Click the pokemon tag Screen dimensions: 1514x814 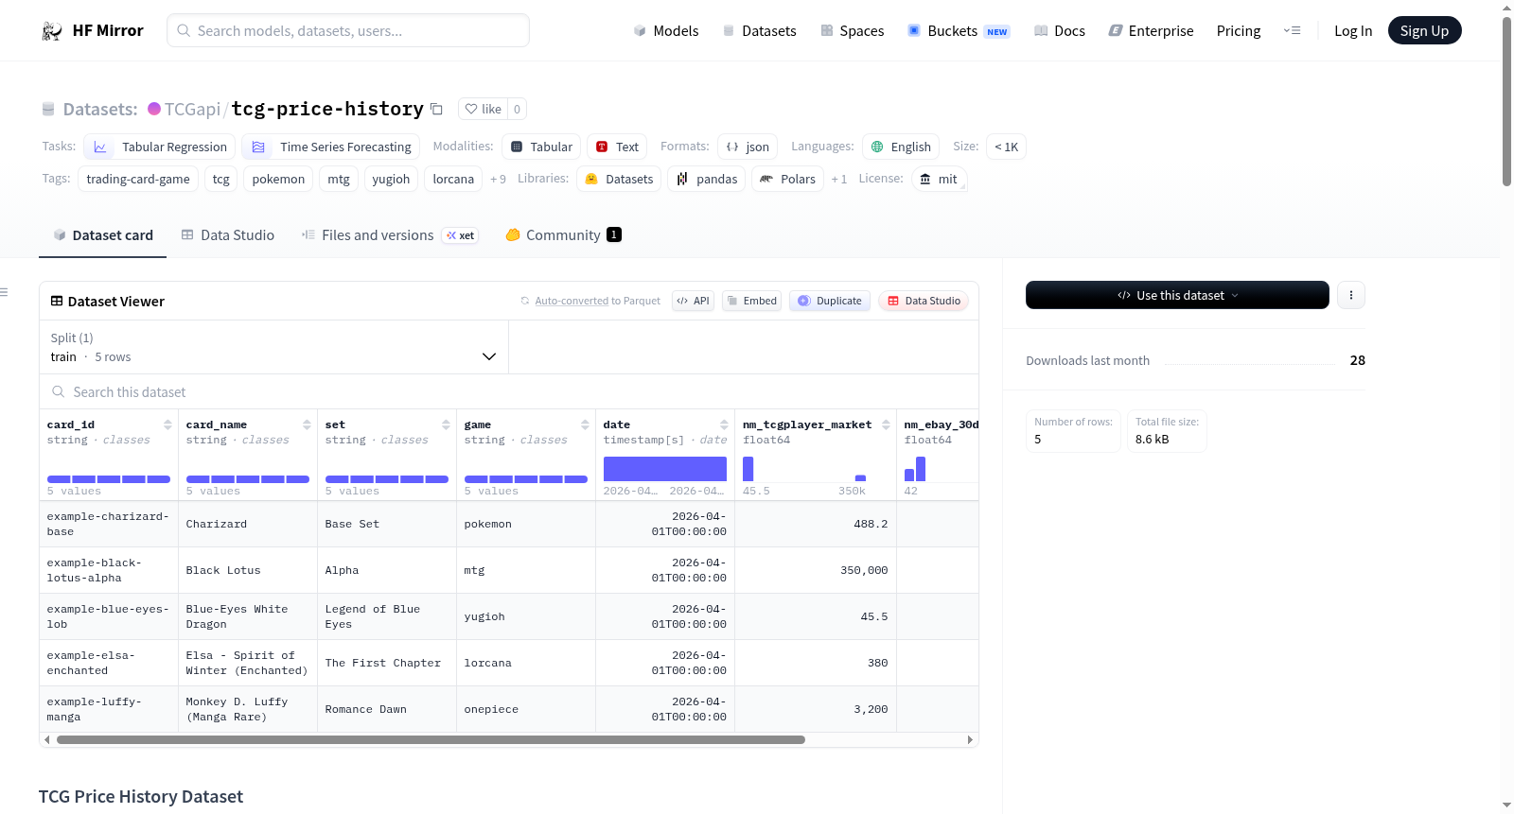pyautogui.click(x=278, y=179)
